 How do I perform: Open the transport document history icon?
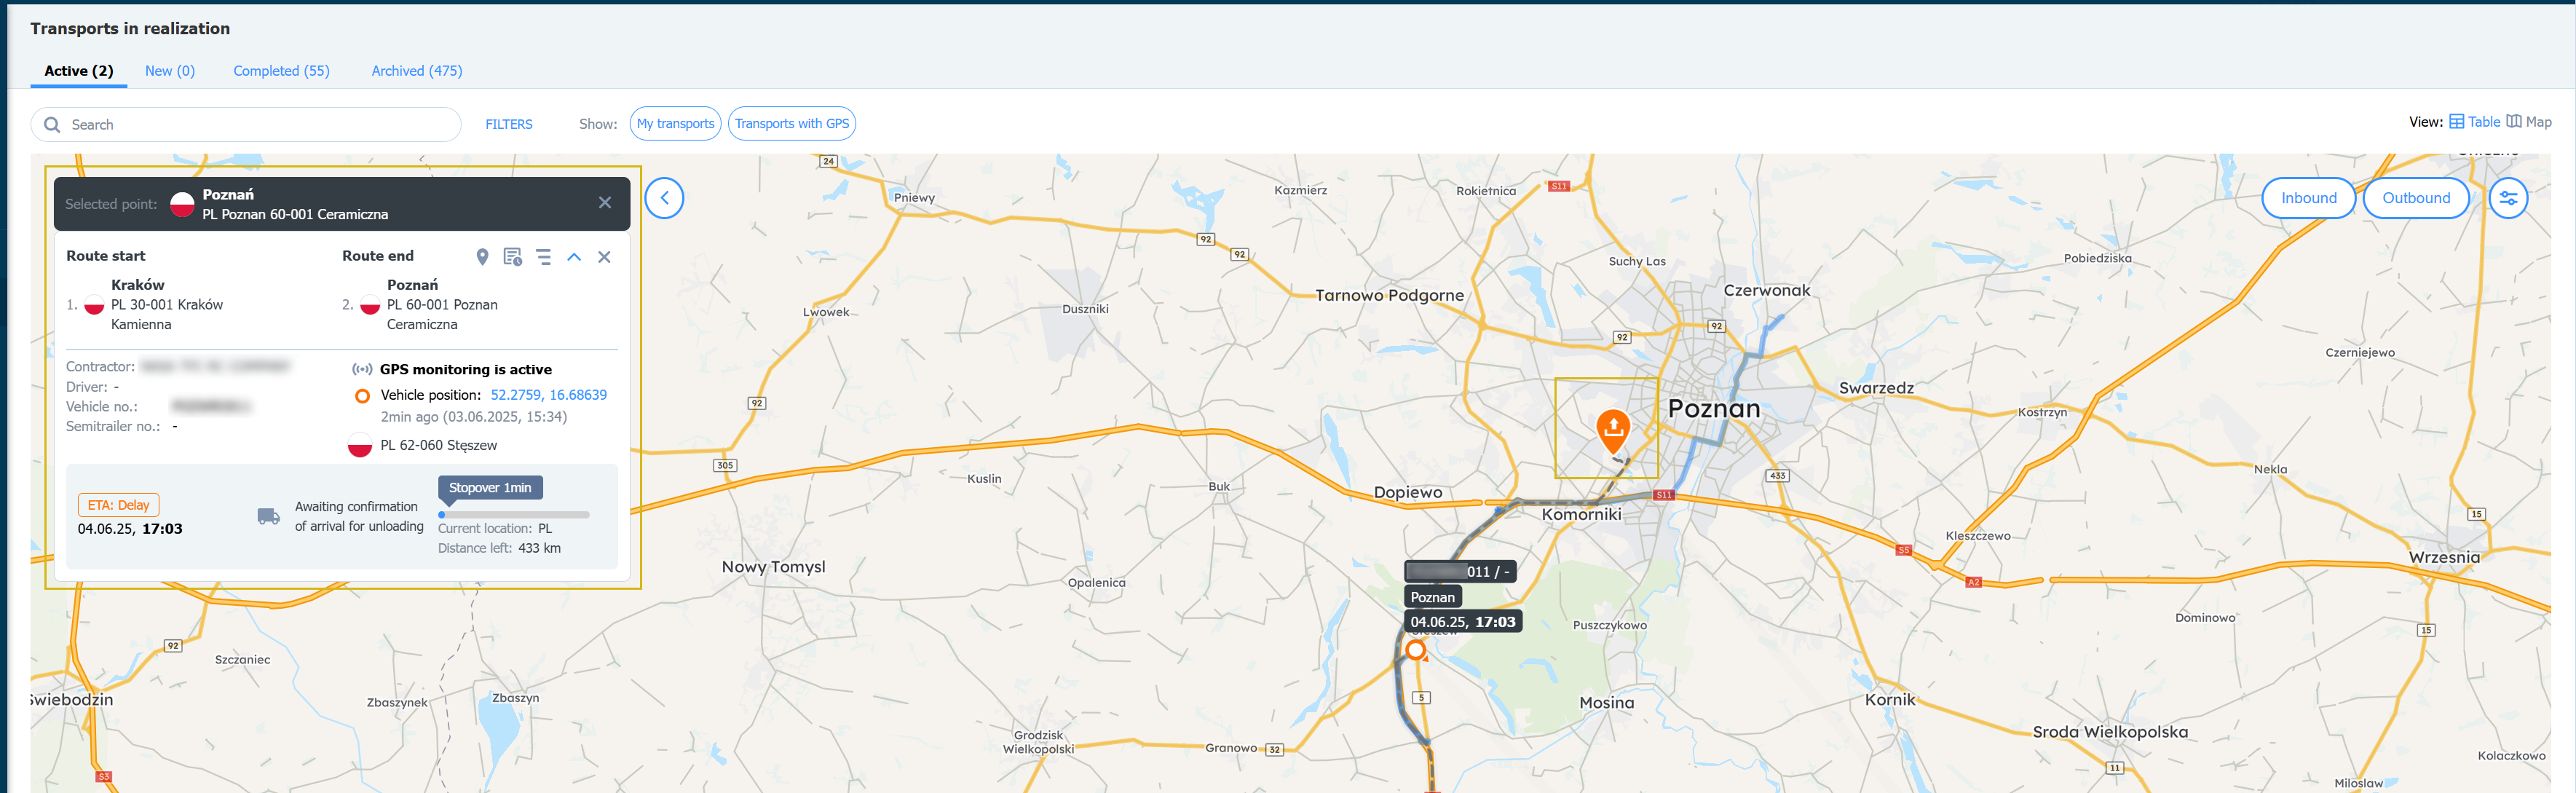pyautogui.click(x=513, y=257)
